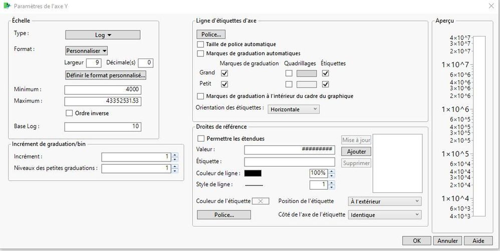Open the Type Log dropdown
The image size is (500, 251).
(x=103, y=35)
